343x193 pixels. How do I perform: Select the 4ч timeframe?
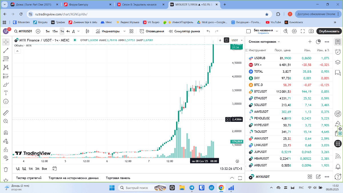68,31
